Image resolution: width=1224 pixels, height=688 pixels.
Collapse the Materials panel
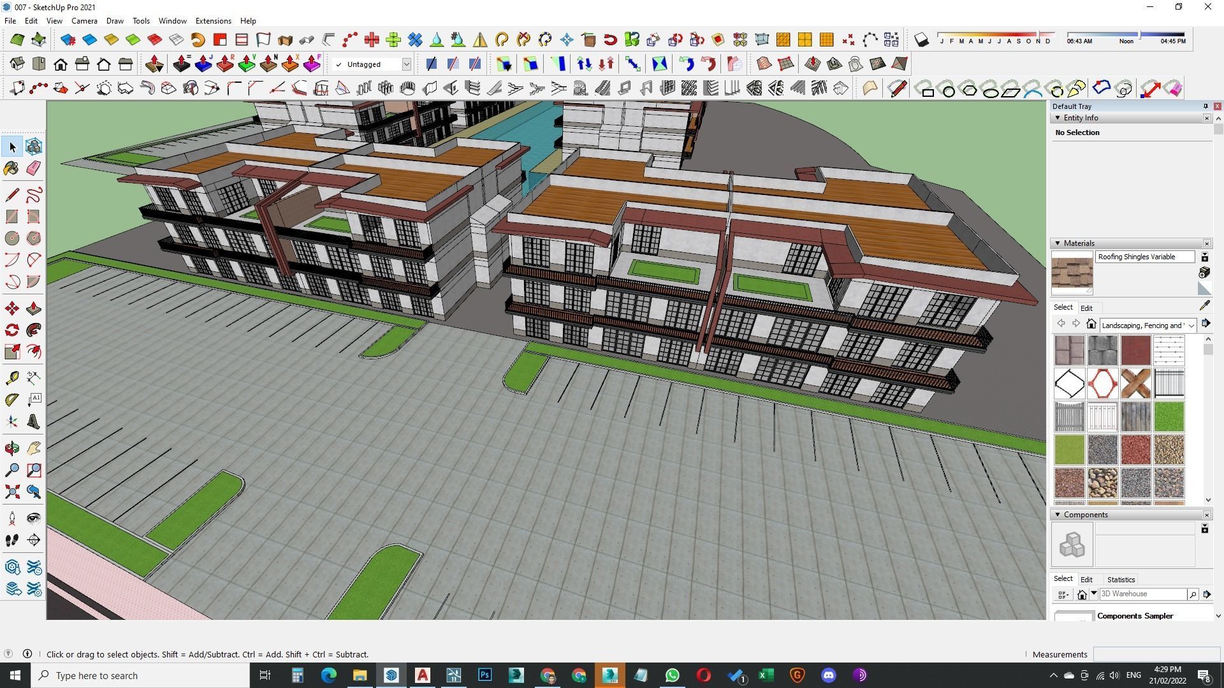coord(1058,243)
